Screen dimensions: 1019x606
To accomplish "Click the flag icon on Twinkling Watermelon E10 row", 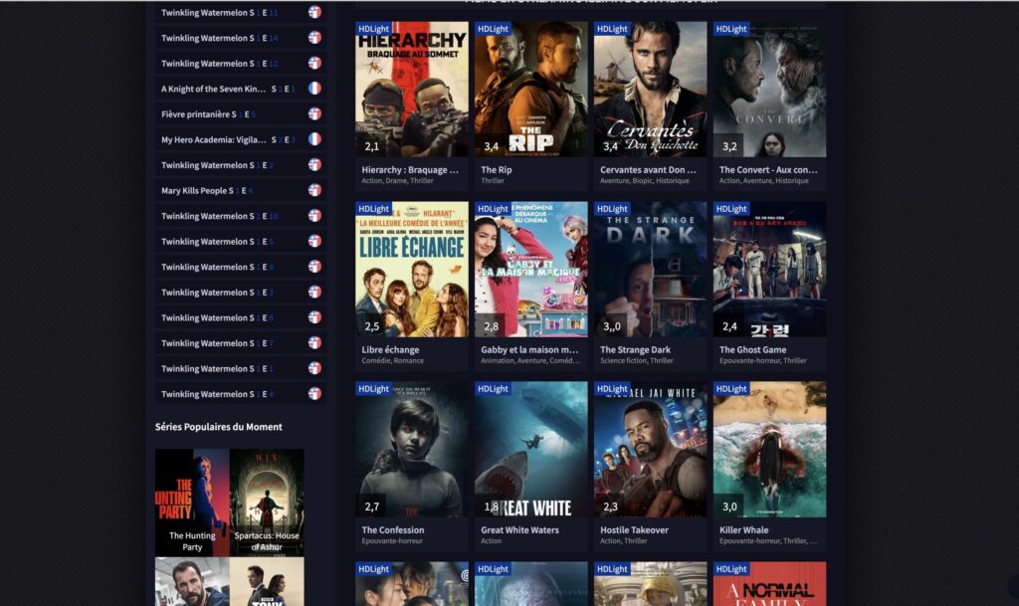I will pyautogui.click(x=314, y=215).
